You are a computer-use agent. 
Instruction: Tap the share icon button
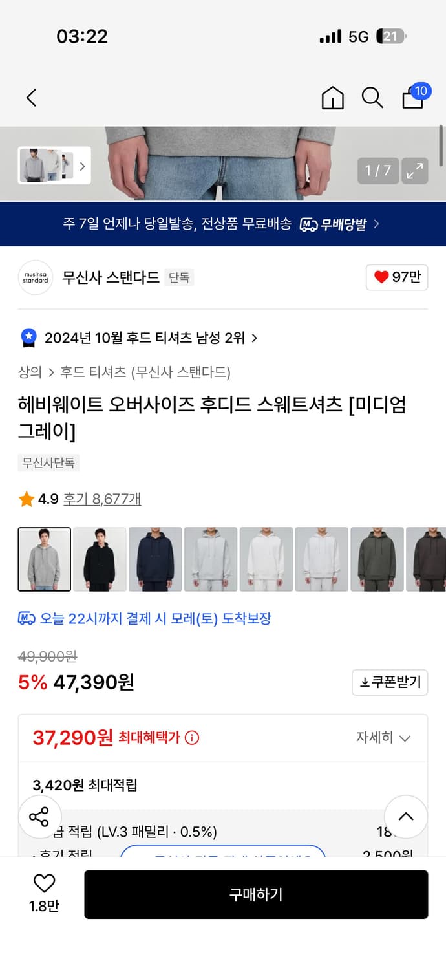point(39,817)
